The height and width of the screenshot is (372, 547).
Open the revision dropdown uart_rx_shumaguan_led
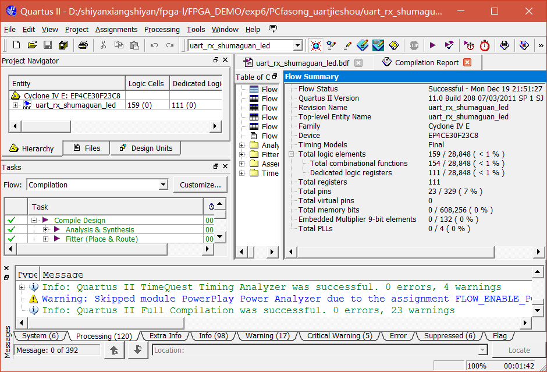[297, 45]
